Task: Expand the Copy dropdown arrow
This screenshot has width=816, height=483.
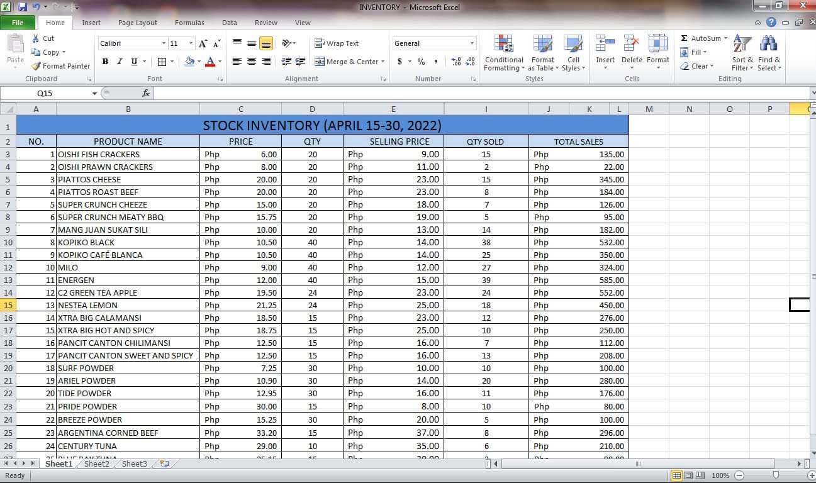Action: (64, 52)
